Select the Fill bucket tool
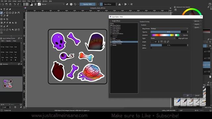The height and width of the screenshot is (119, 212). (13, 23)
